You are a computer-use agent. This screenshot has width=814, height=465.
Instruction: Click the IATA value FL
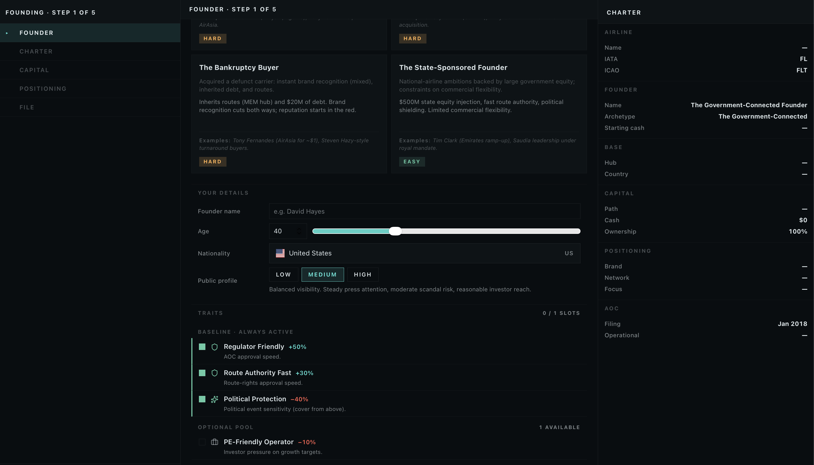click(x=803, y=59)
